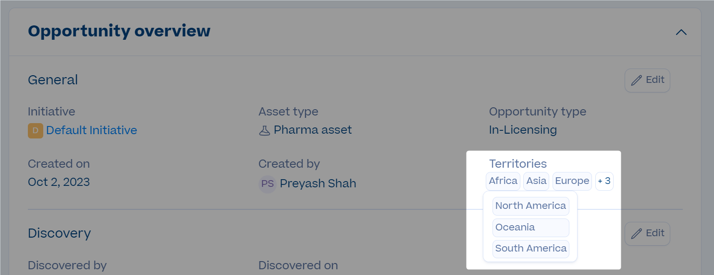Image resolution: width=714 pixels, height=275 pixels.
Task: Click the +3 more territories chip
Action: pos(604,181)
